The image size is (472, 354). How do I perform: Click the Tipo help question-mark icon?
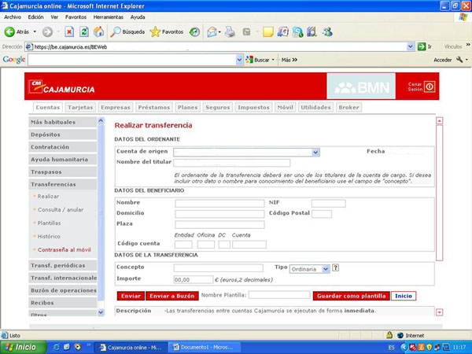tap(335, 267)
